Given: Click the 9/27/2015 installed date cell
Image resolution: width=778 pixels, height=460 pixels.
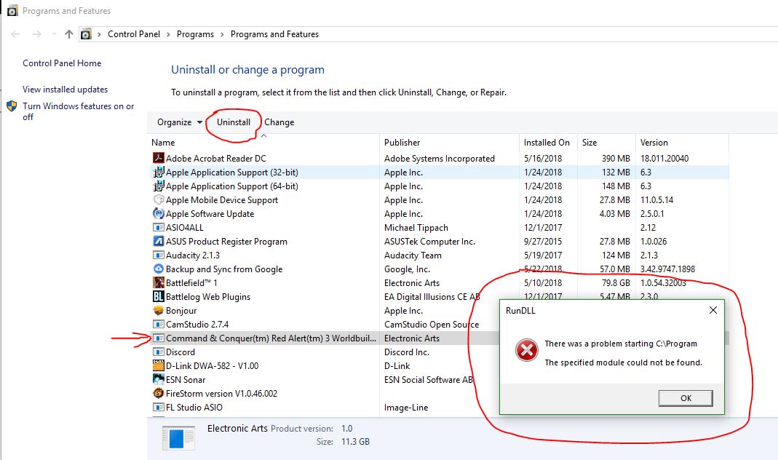Looking at the screenshot, I should pyautogui.click(x=543, y=242).
